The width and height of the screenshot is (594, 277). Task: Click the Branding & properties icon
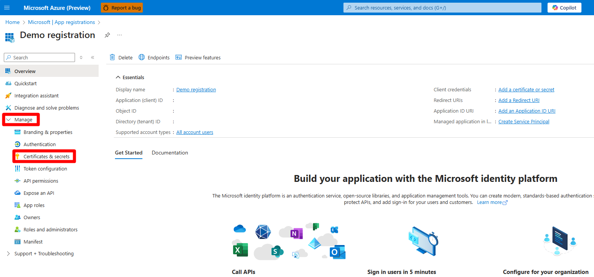click(17, 132)
